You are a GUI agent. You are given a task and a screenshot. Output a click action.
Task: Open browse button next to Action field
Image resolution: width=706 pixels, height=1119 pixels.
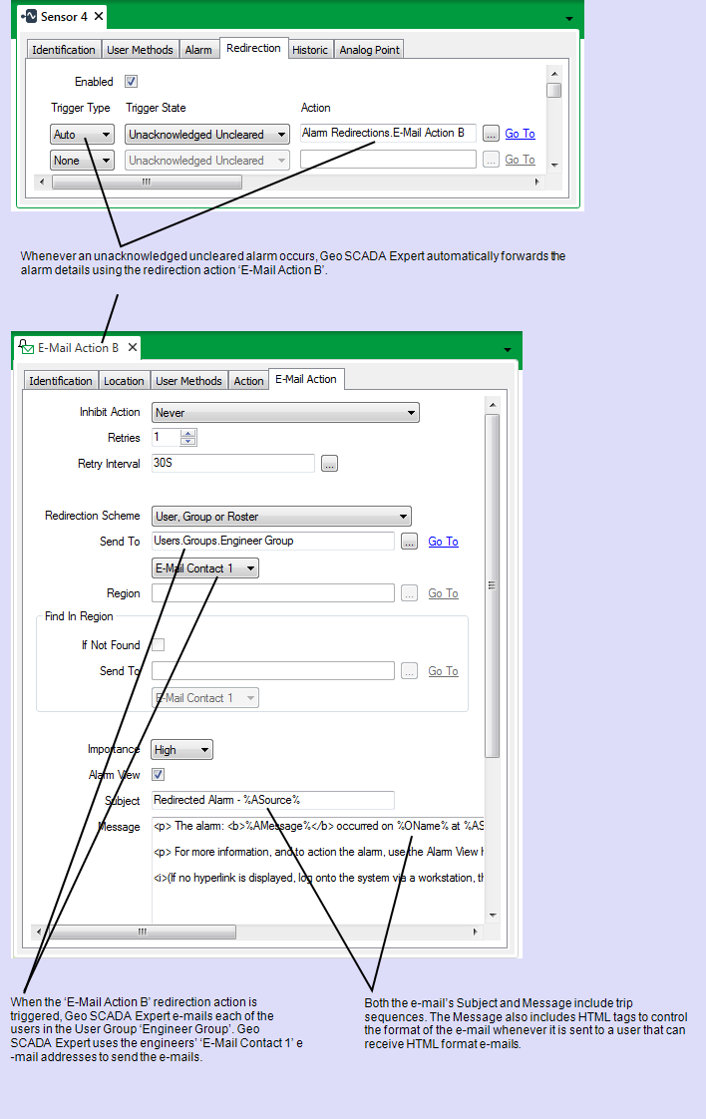coord(491,134)
